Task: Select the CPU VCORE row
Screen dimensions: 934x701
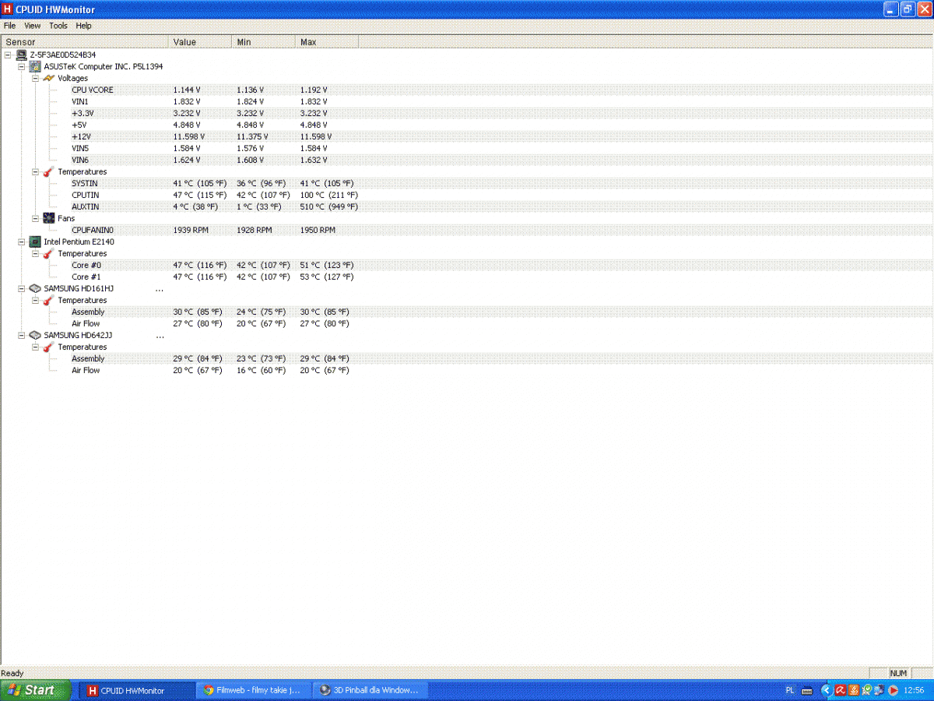Action: 467,90
